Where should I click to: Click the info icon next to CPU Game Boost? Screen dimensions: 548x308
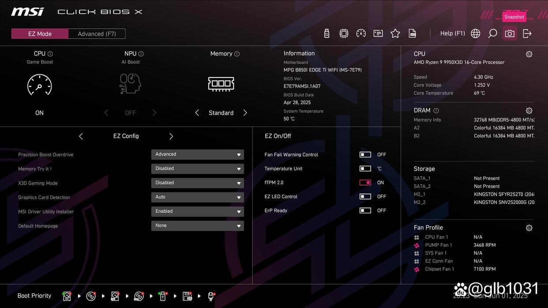click(x=50, y=54)
